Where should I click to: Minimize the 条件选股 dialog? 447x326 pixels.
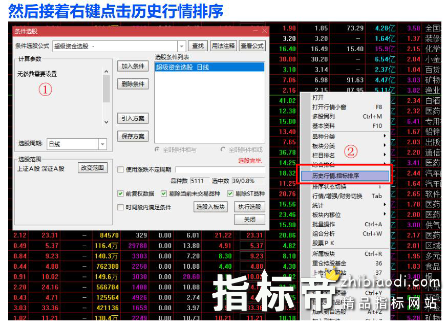tap(255, 31)
